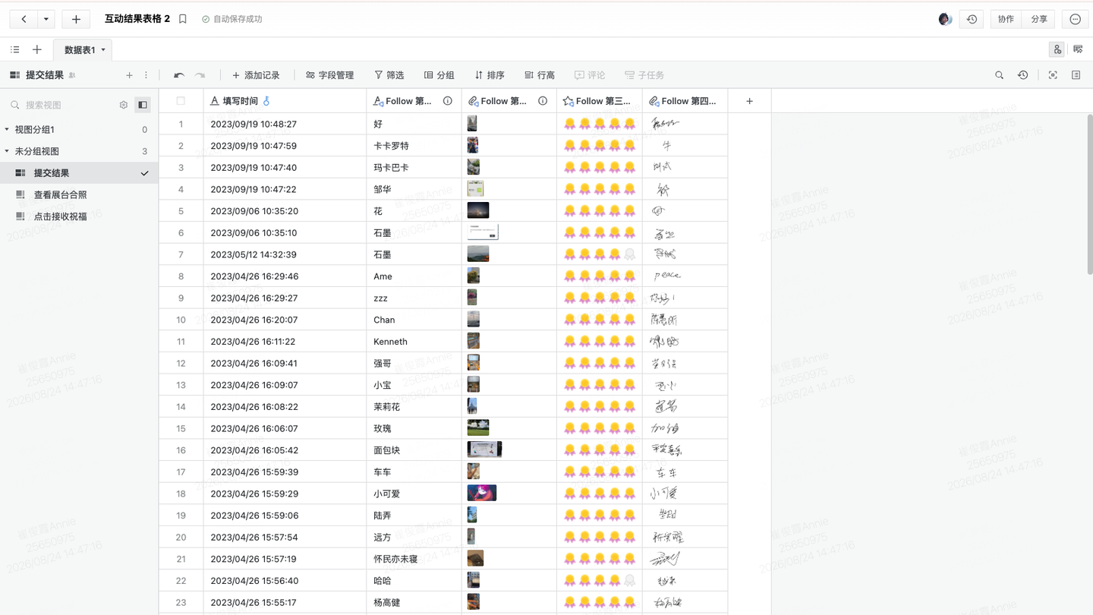The image size is (1093, 615).
Task: Open the 点击接收祝福 view
Action: (x=79, y=216)
